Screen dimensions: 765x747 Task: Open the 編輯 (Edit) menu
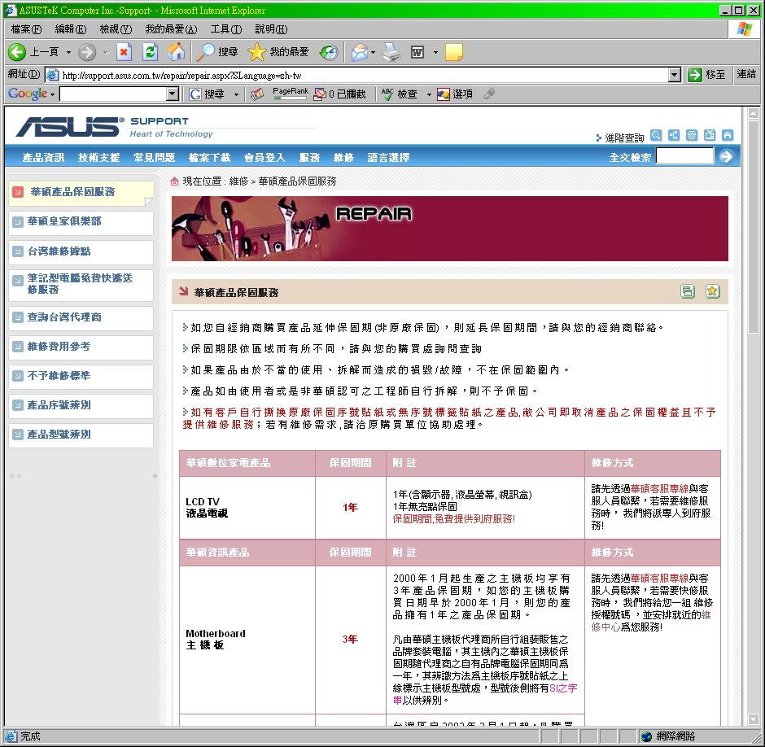click(x=70, y=29)
